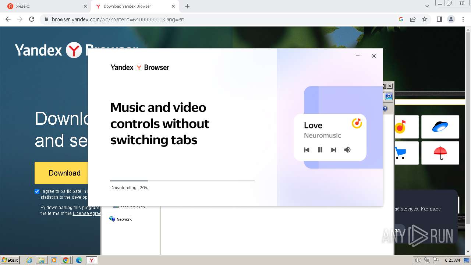Pause the Love Neuromusic track
Image resolution: width=471 pixels, height=265 pixels.
pyautogui.click(x=320, y=150)
